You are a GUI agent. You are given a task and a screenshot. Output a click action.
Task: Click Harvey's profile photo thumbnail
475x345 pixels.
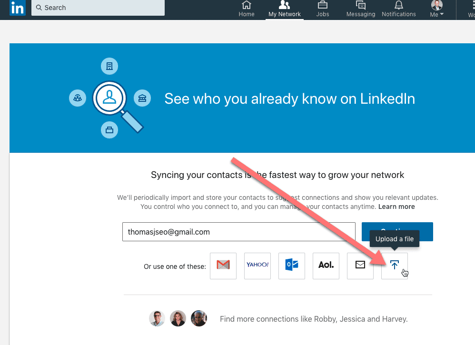199,318
